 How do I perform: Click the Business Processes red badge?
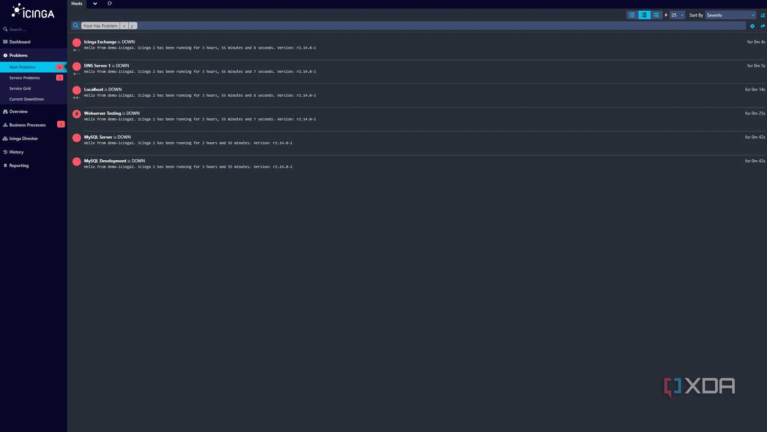tap(61, 124)
